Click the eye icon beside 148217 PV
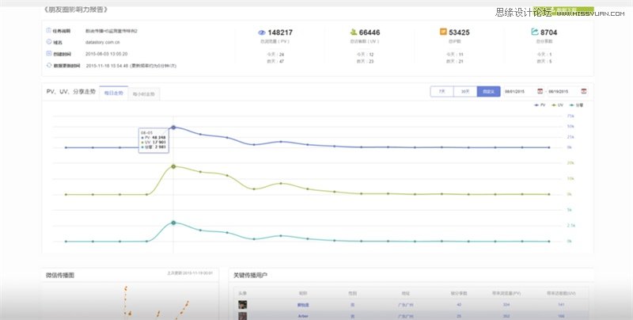 tap(262, 32)
